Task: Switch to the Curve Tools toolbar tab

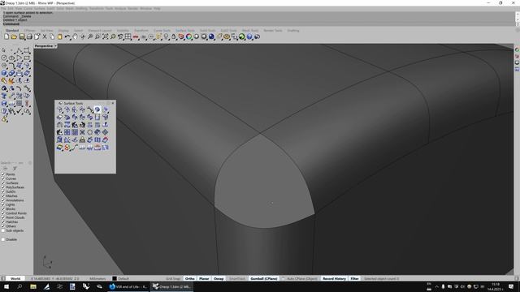Action: [x=162, y=31]
